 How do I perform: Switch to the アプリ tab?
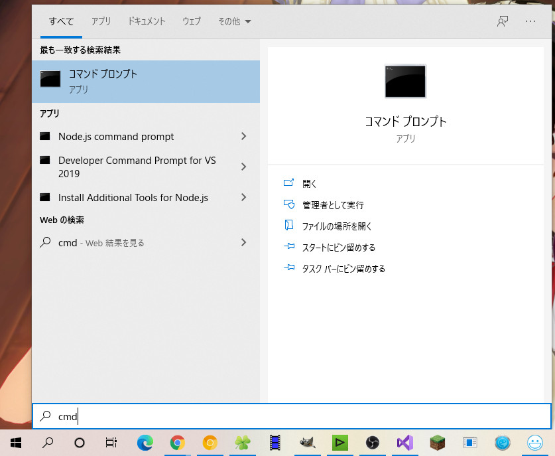(101, 21)
